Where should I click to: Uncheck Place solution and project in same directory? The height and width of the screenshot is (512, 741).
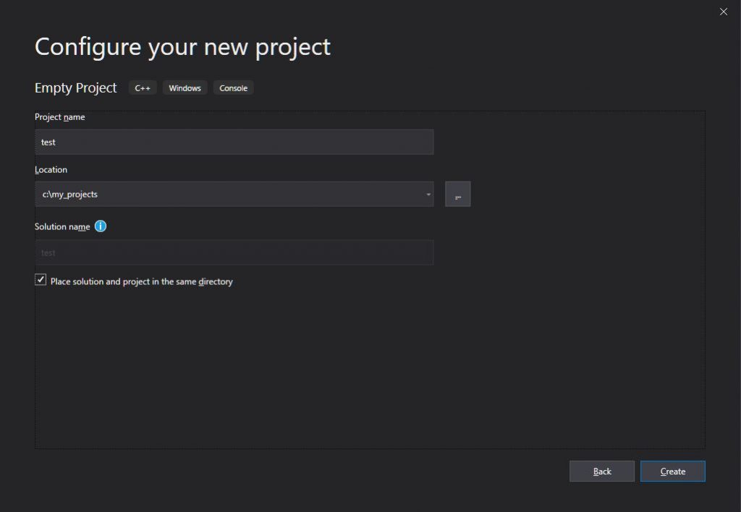41,280
